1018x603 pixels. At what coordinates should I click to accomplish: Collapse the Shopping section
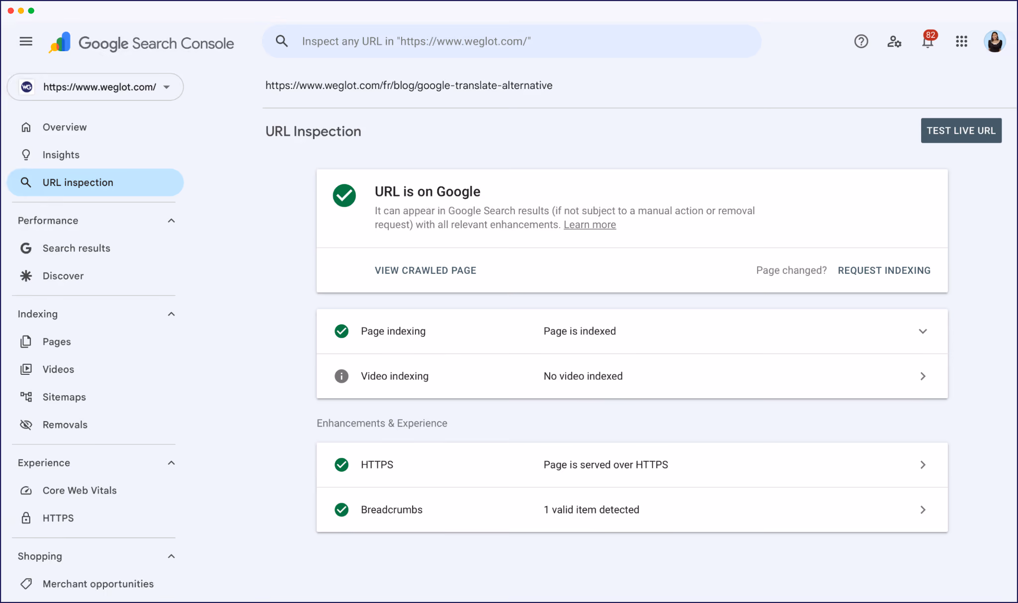(171, 556)
